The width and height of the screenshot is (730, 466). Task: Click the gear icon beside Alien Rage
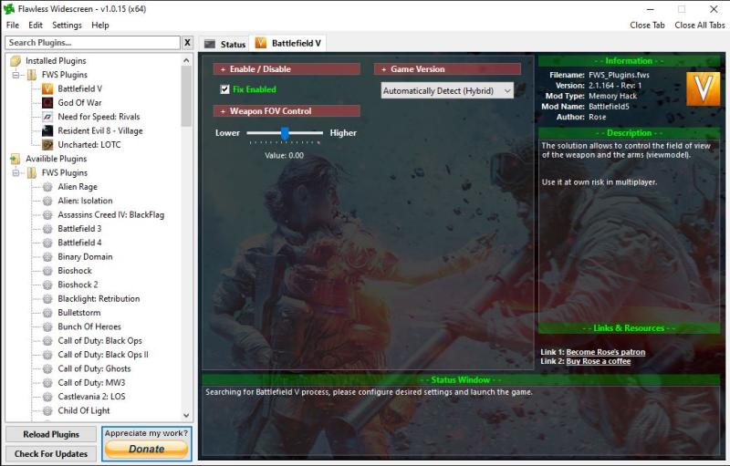point(47,187)
